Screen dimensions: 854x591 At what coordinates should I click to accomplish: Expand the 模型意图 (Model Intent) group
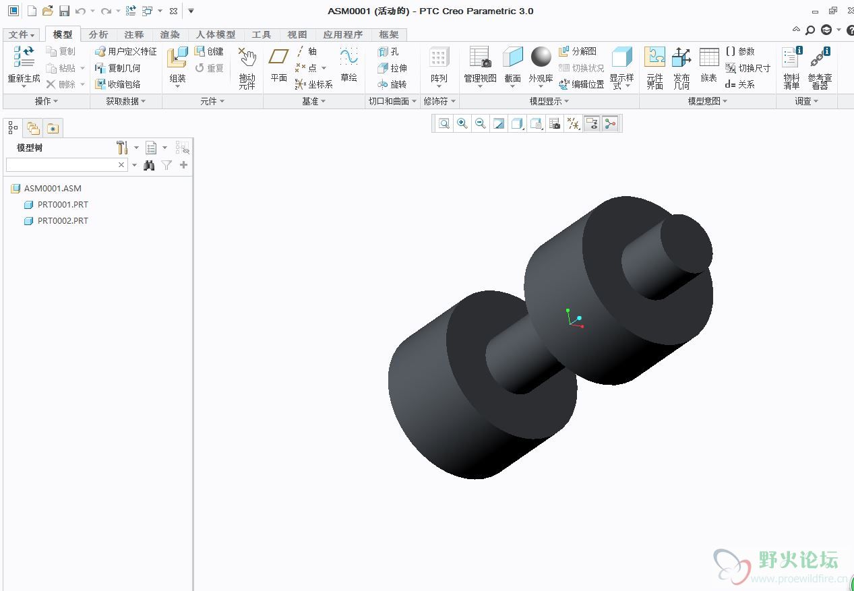pyautogui.click(x=708, y=101)
